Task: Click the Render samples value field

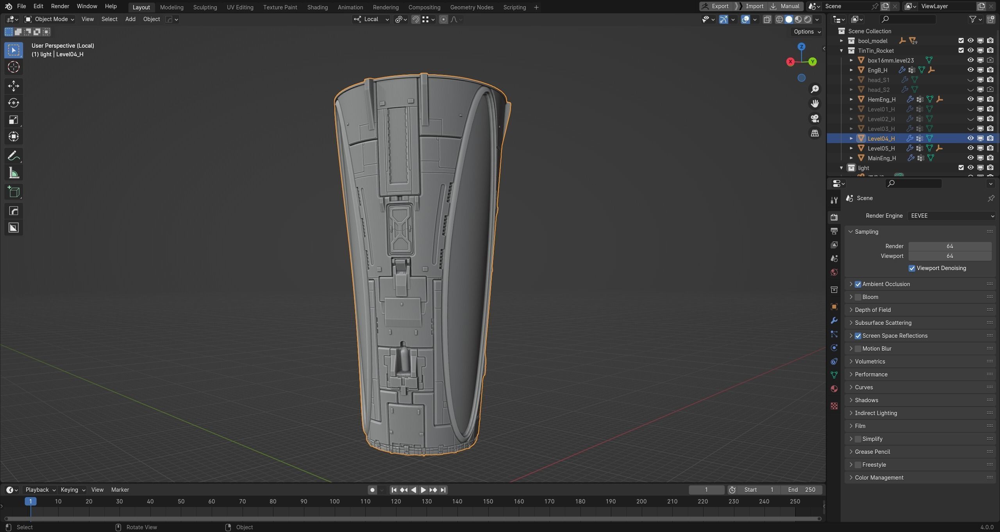Action: click(x=950, y=246)
